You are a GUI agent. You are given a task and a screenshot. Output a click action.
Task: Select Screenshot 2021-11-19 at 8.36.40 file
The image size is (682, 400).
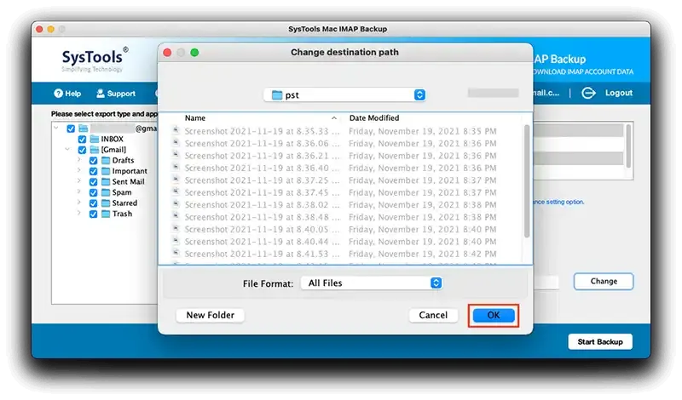(x=262, y=168)
